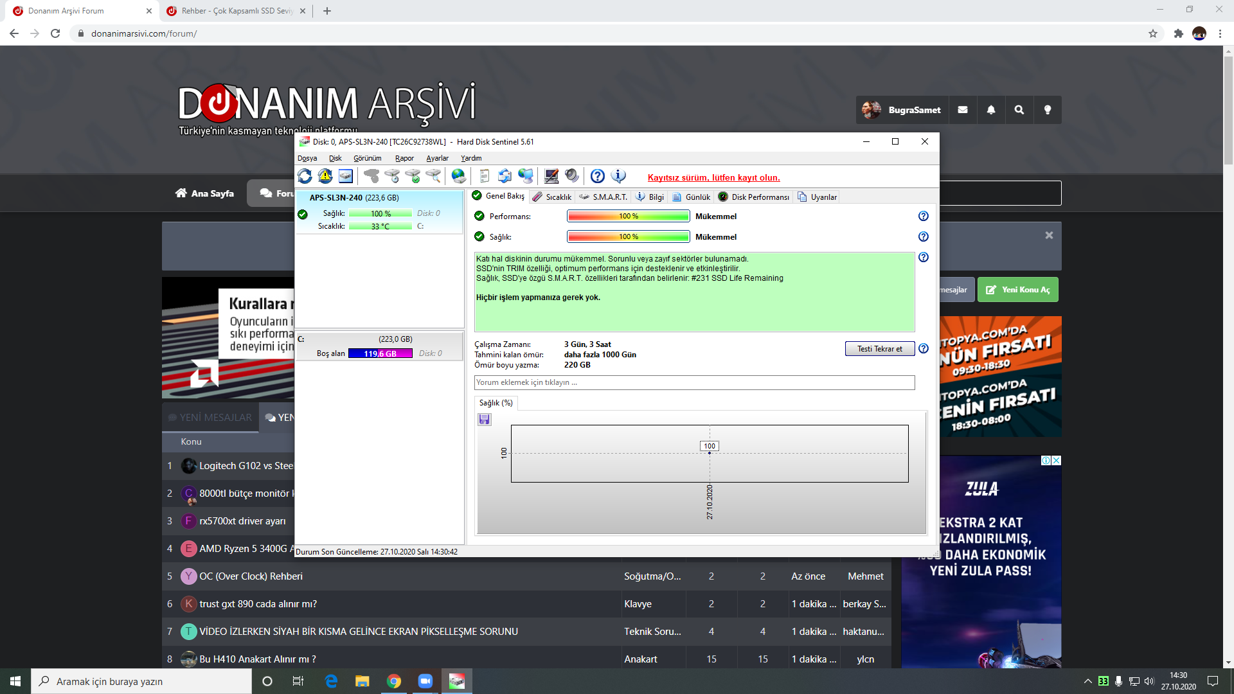The image size is (1234, 694).
Task: Open the Yardım menu
Action: [x=471, y=158]
